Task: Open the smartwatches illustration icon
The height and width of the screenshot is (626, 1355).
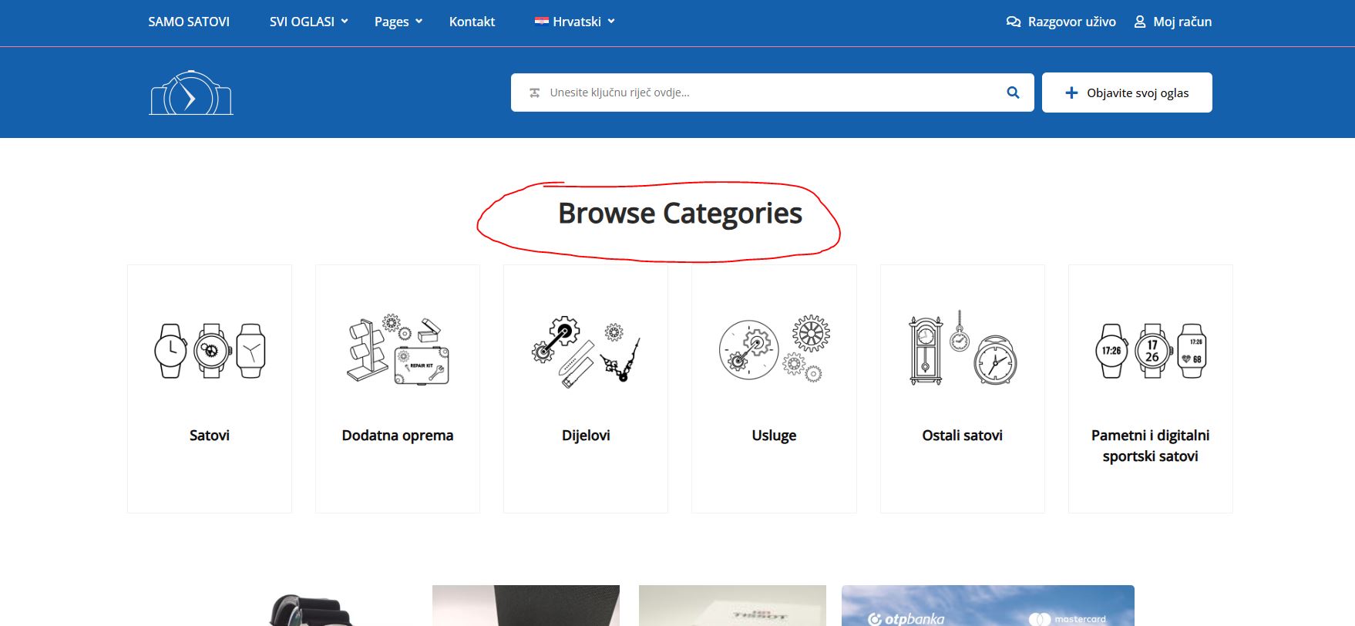Action: [1151, 351]
